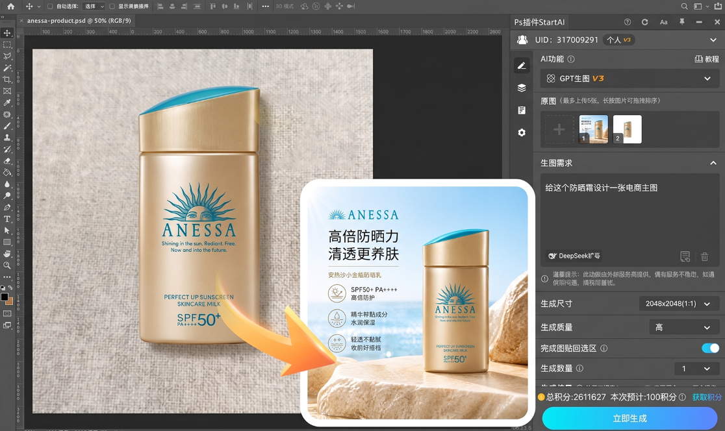The image size is (725, 431).
Task: Swap foreground and background colors
Action: point(11,288)
